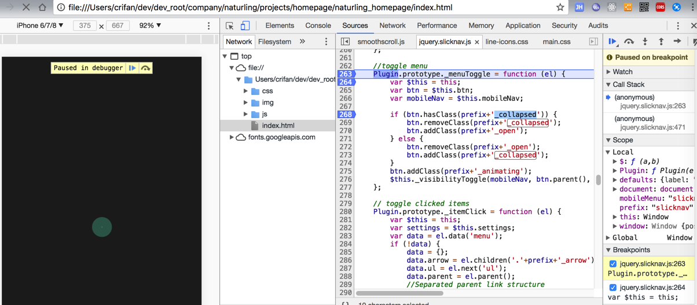
Task: Close the DevTools panel
Action: (693, 25)
